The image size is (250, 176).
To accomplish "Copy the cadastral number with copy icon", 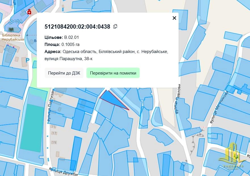I will [115, 26].
